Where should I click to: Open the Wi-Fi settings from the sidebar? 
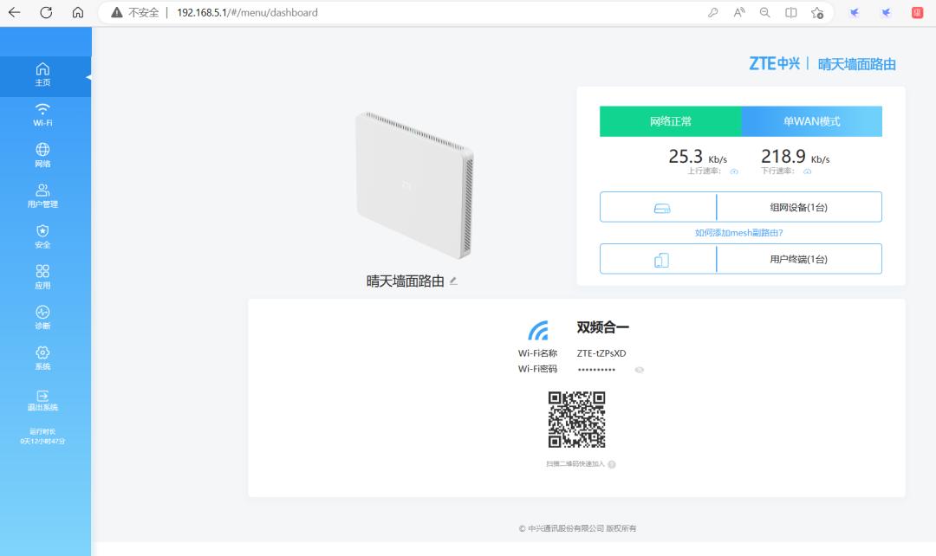(x=42, y=113)
